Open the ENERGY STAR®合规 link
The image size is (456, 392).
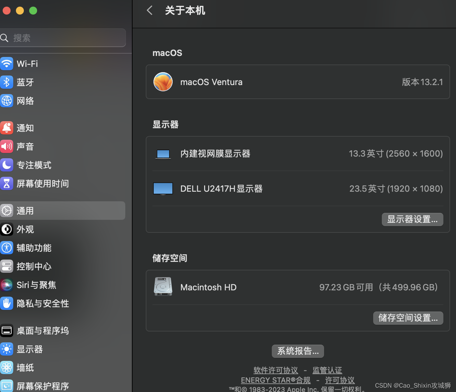click(276, 380)
